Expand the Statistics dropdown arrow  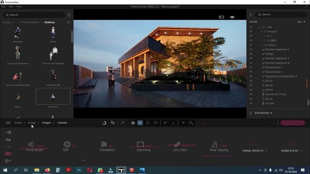coord(271,113)
